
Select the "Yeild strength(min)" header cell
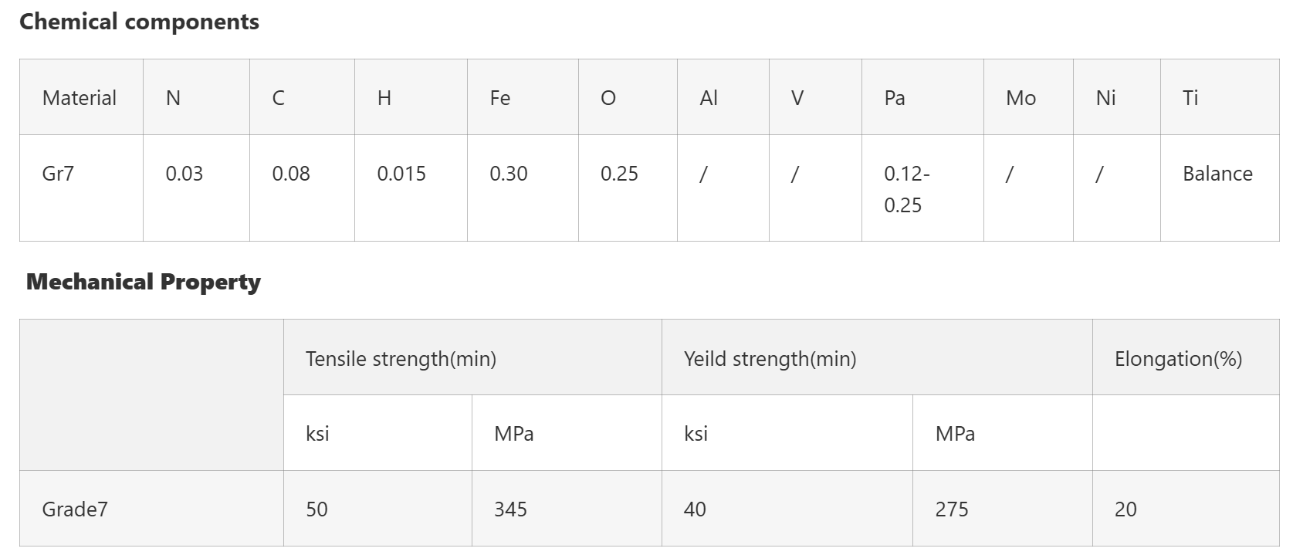[770, 359]
